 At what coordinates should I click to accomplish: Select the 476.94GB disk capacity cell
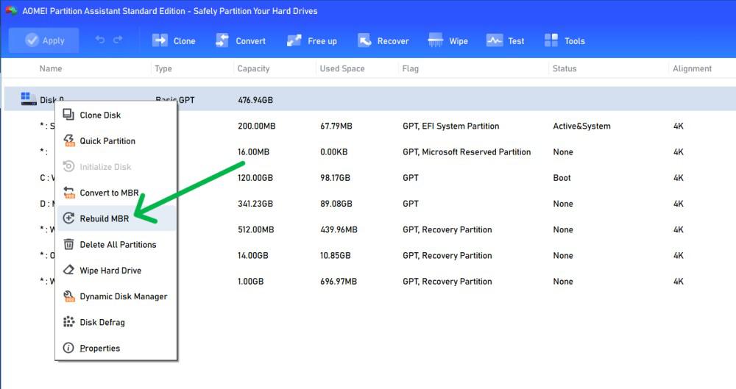coord(255,100)
